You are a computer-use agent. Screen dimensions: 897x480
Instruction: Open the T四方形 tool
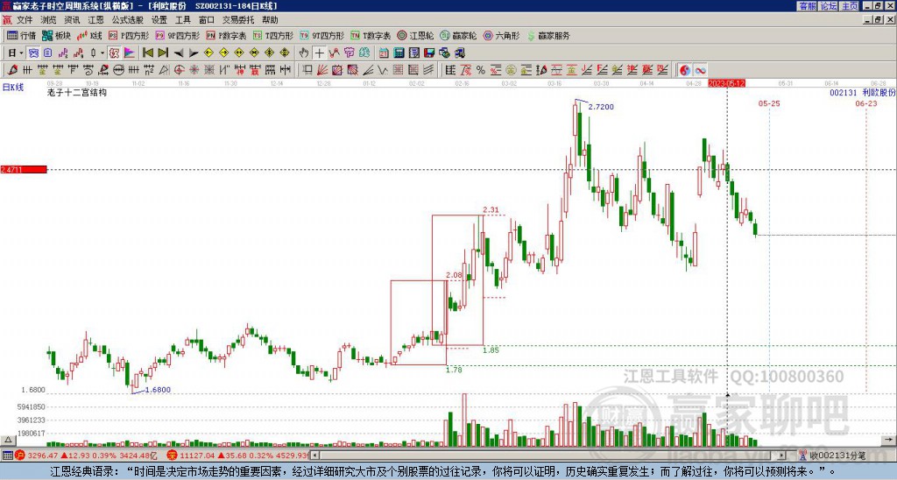click(x=273, y=35)
